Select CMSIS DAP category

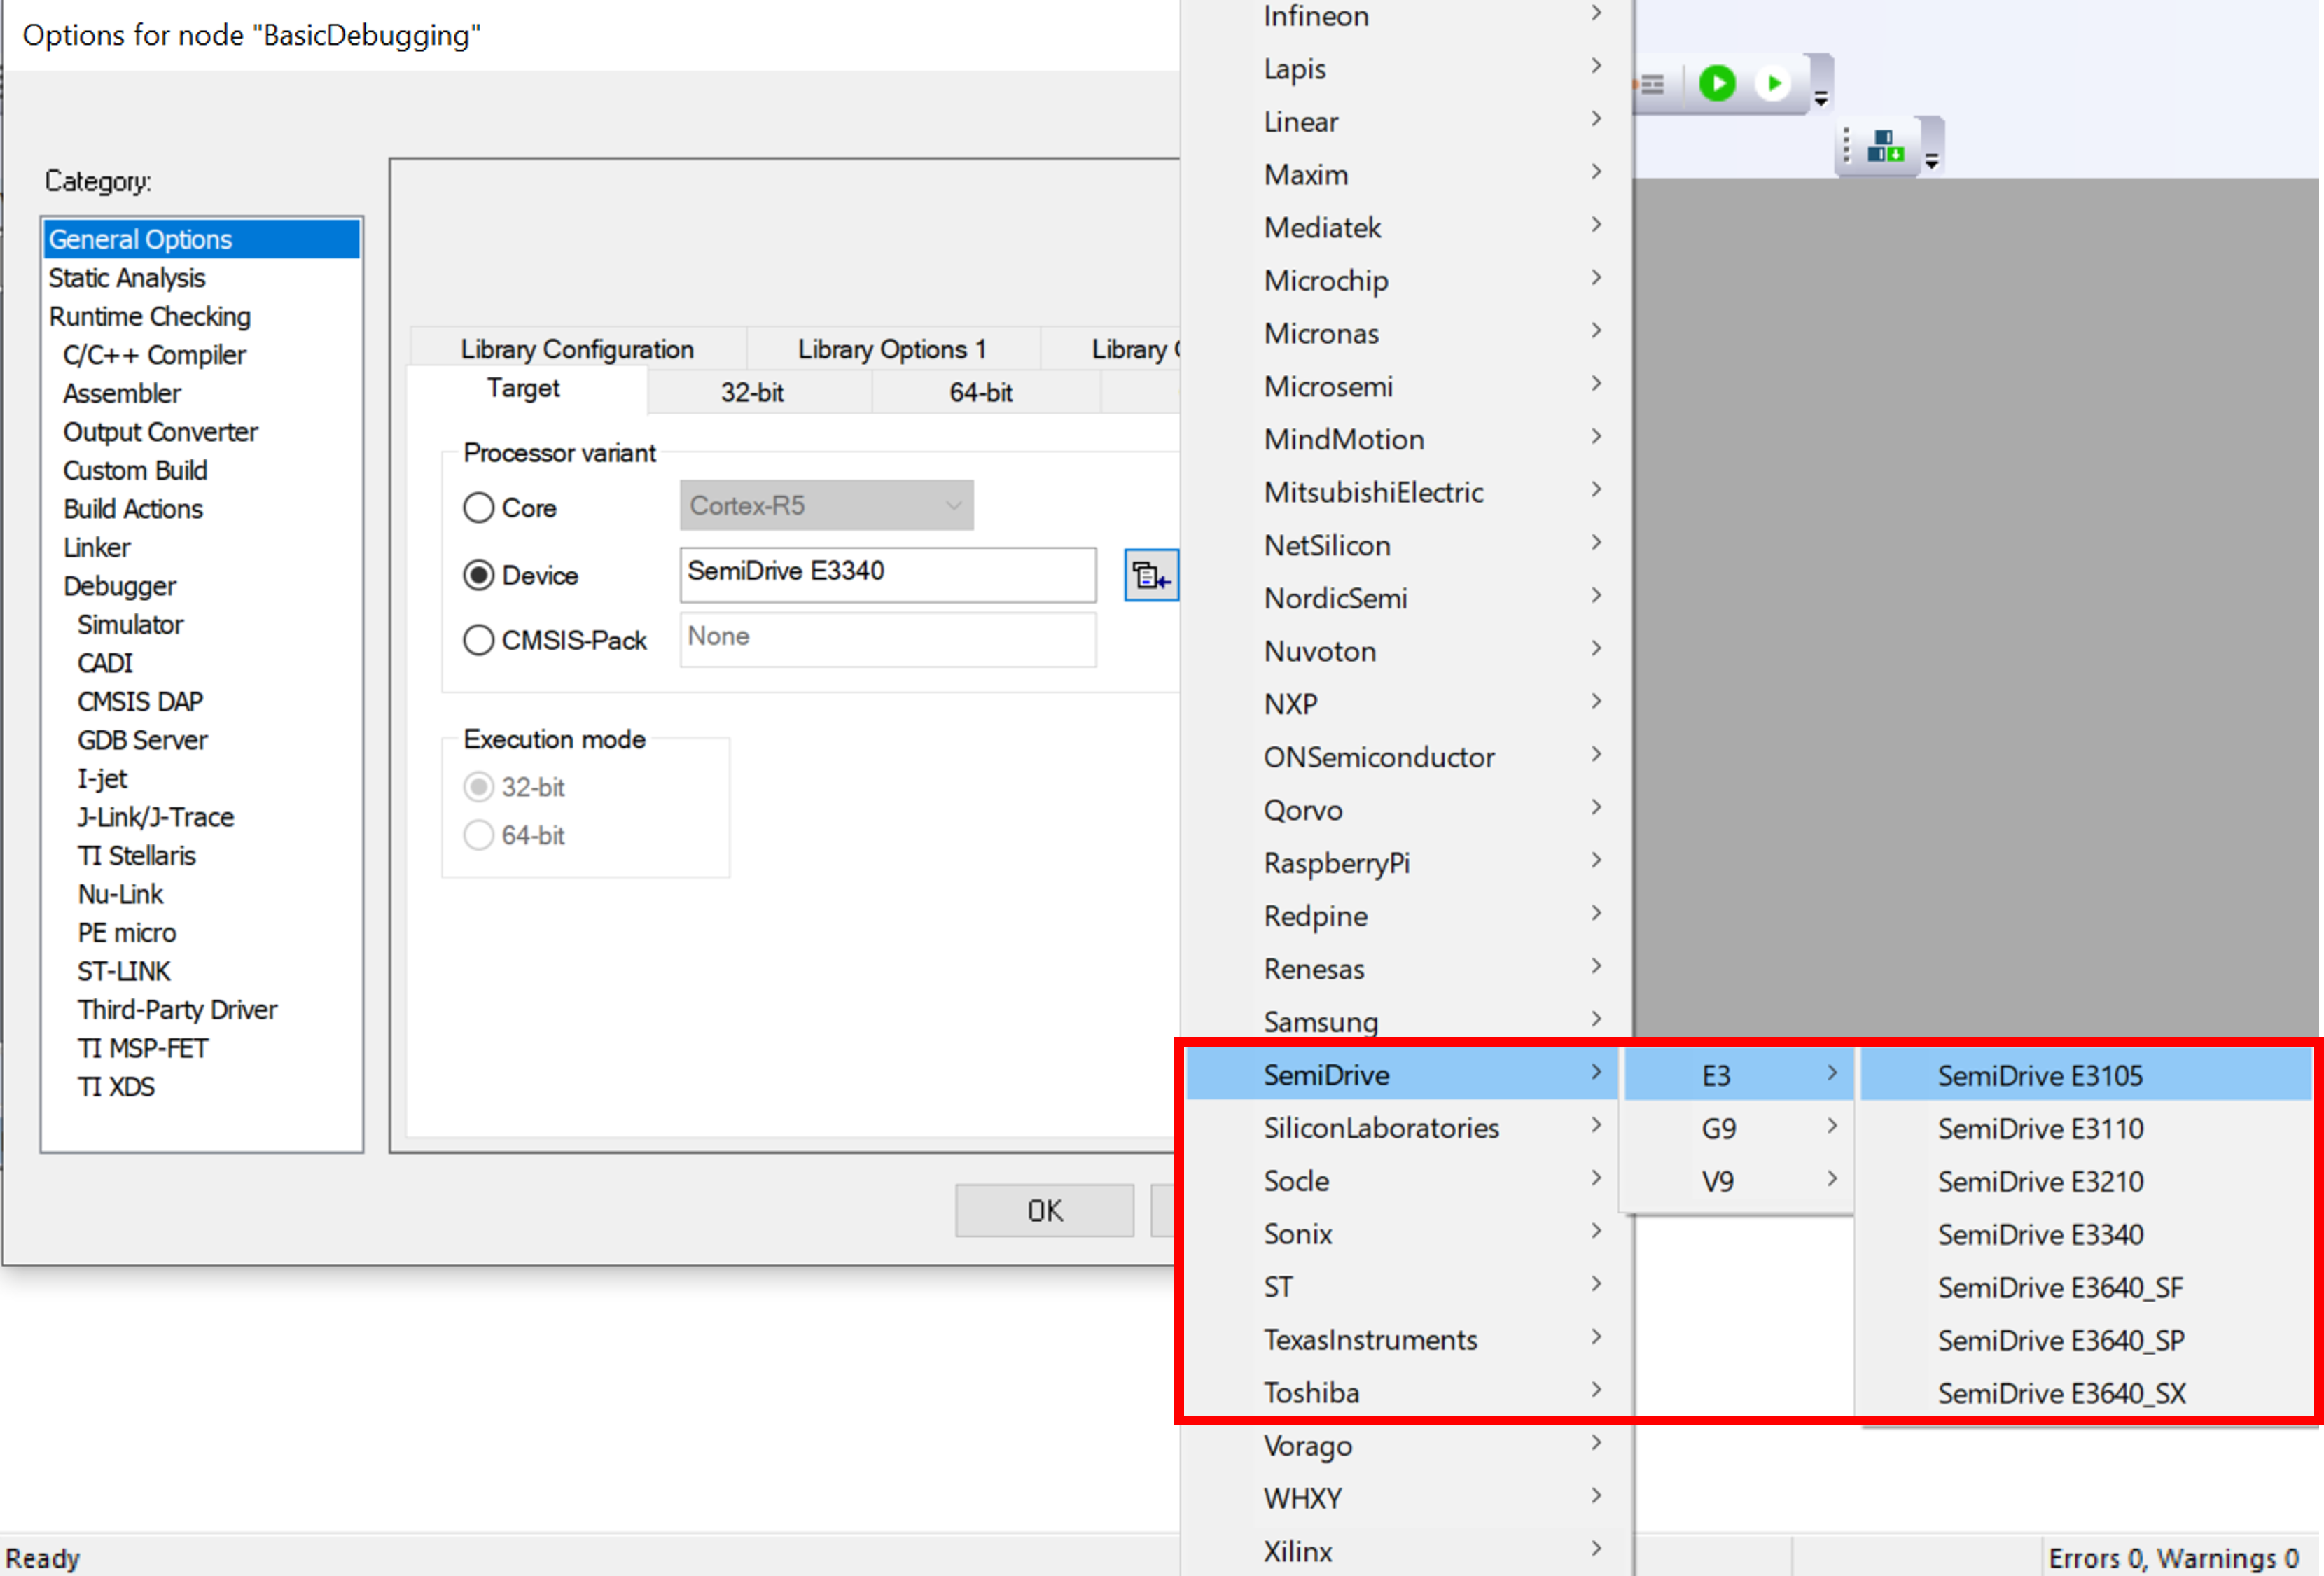[x=201, y=701]
